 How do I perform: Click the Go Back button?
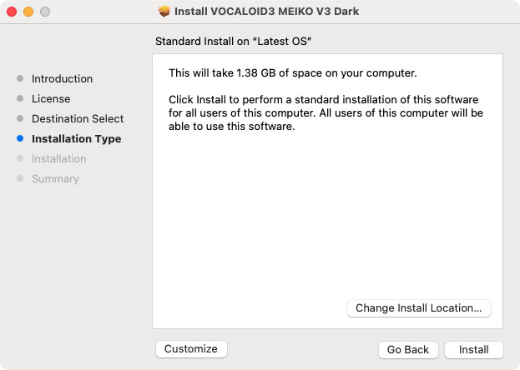coord(408,349)
